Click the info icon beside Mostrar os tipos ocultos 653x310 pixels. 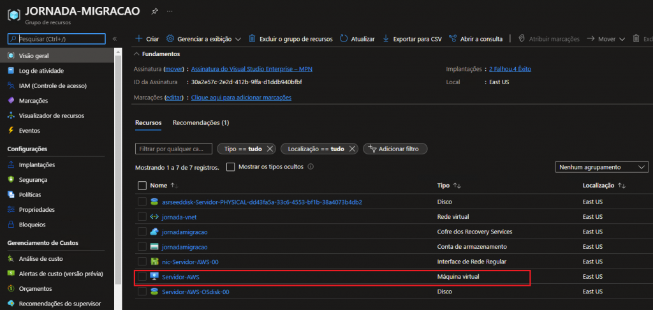coord(311,167)
